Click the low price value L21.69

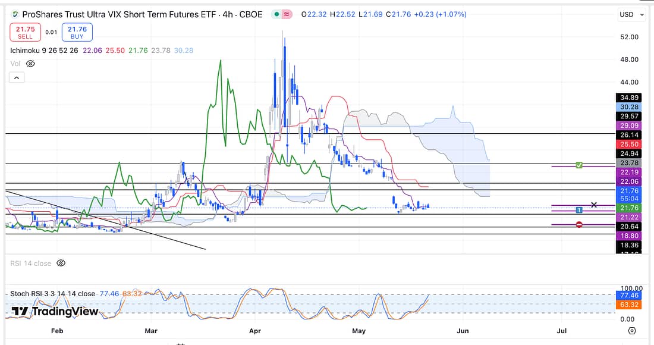(370, 14)
